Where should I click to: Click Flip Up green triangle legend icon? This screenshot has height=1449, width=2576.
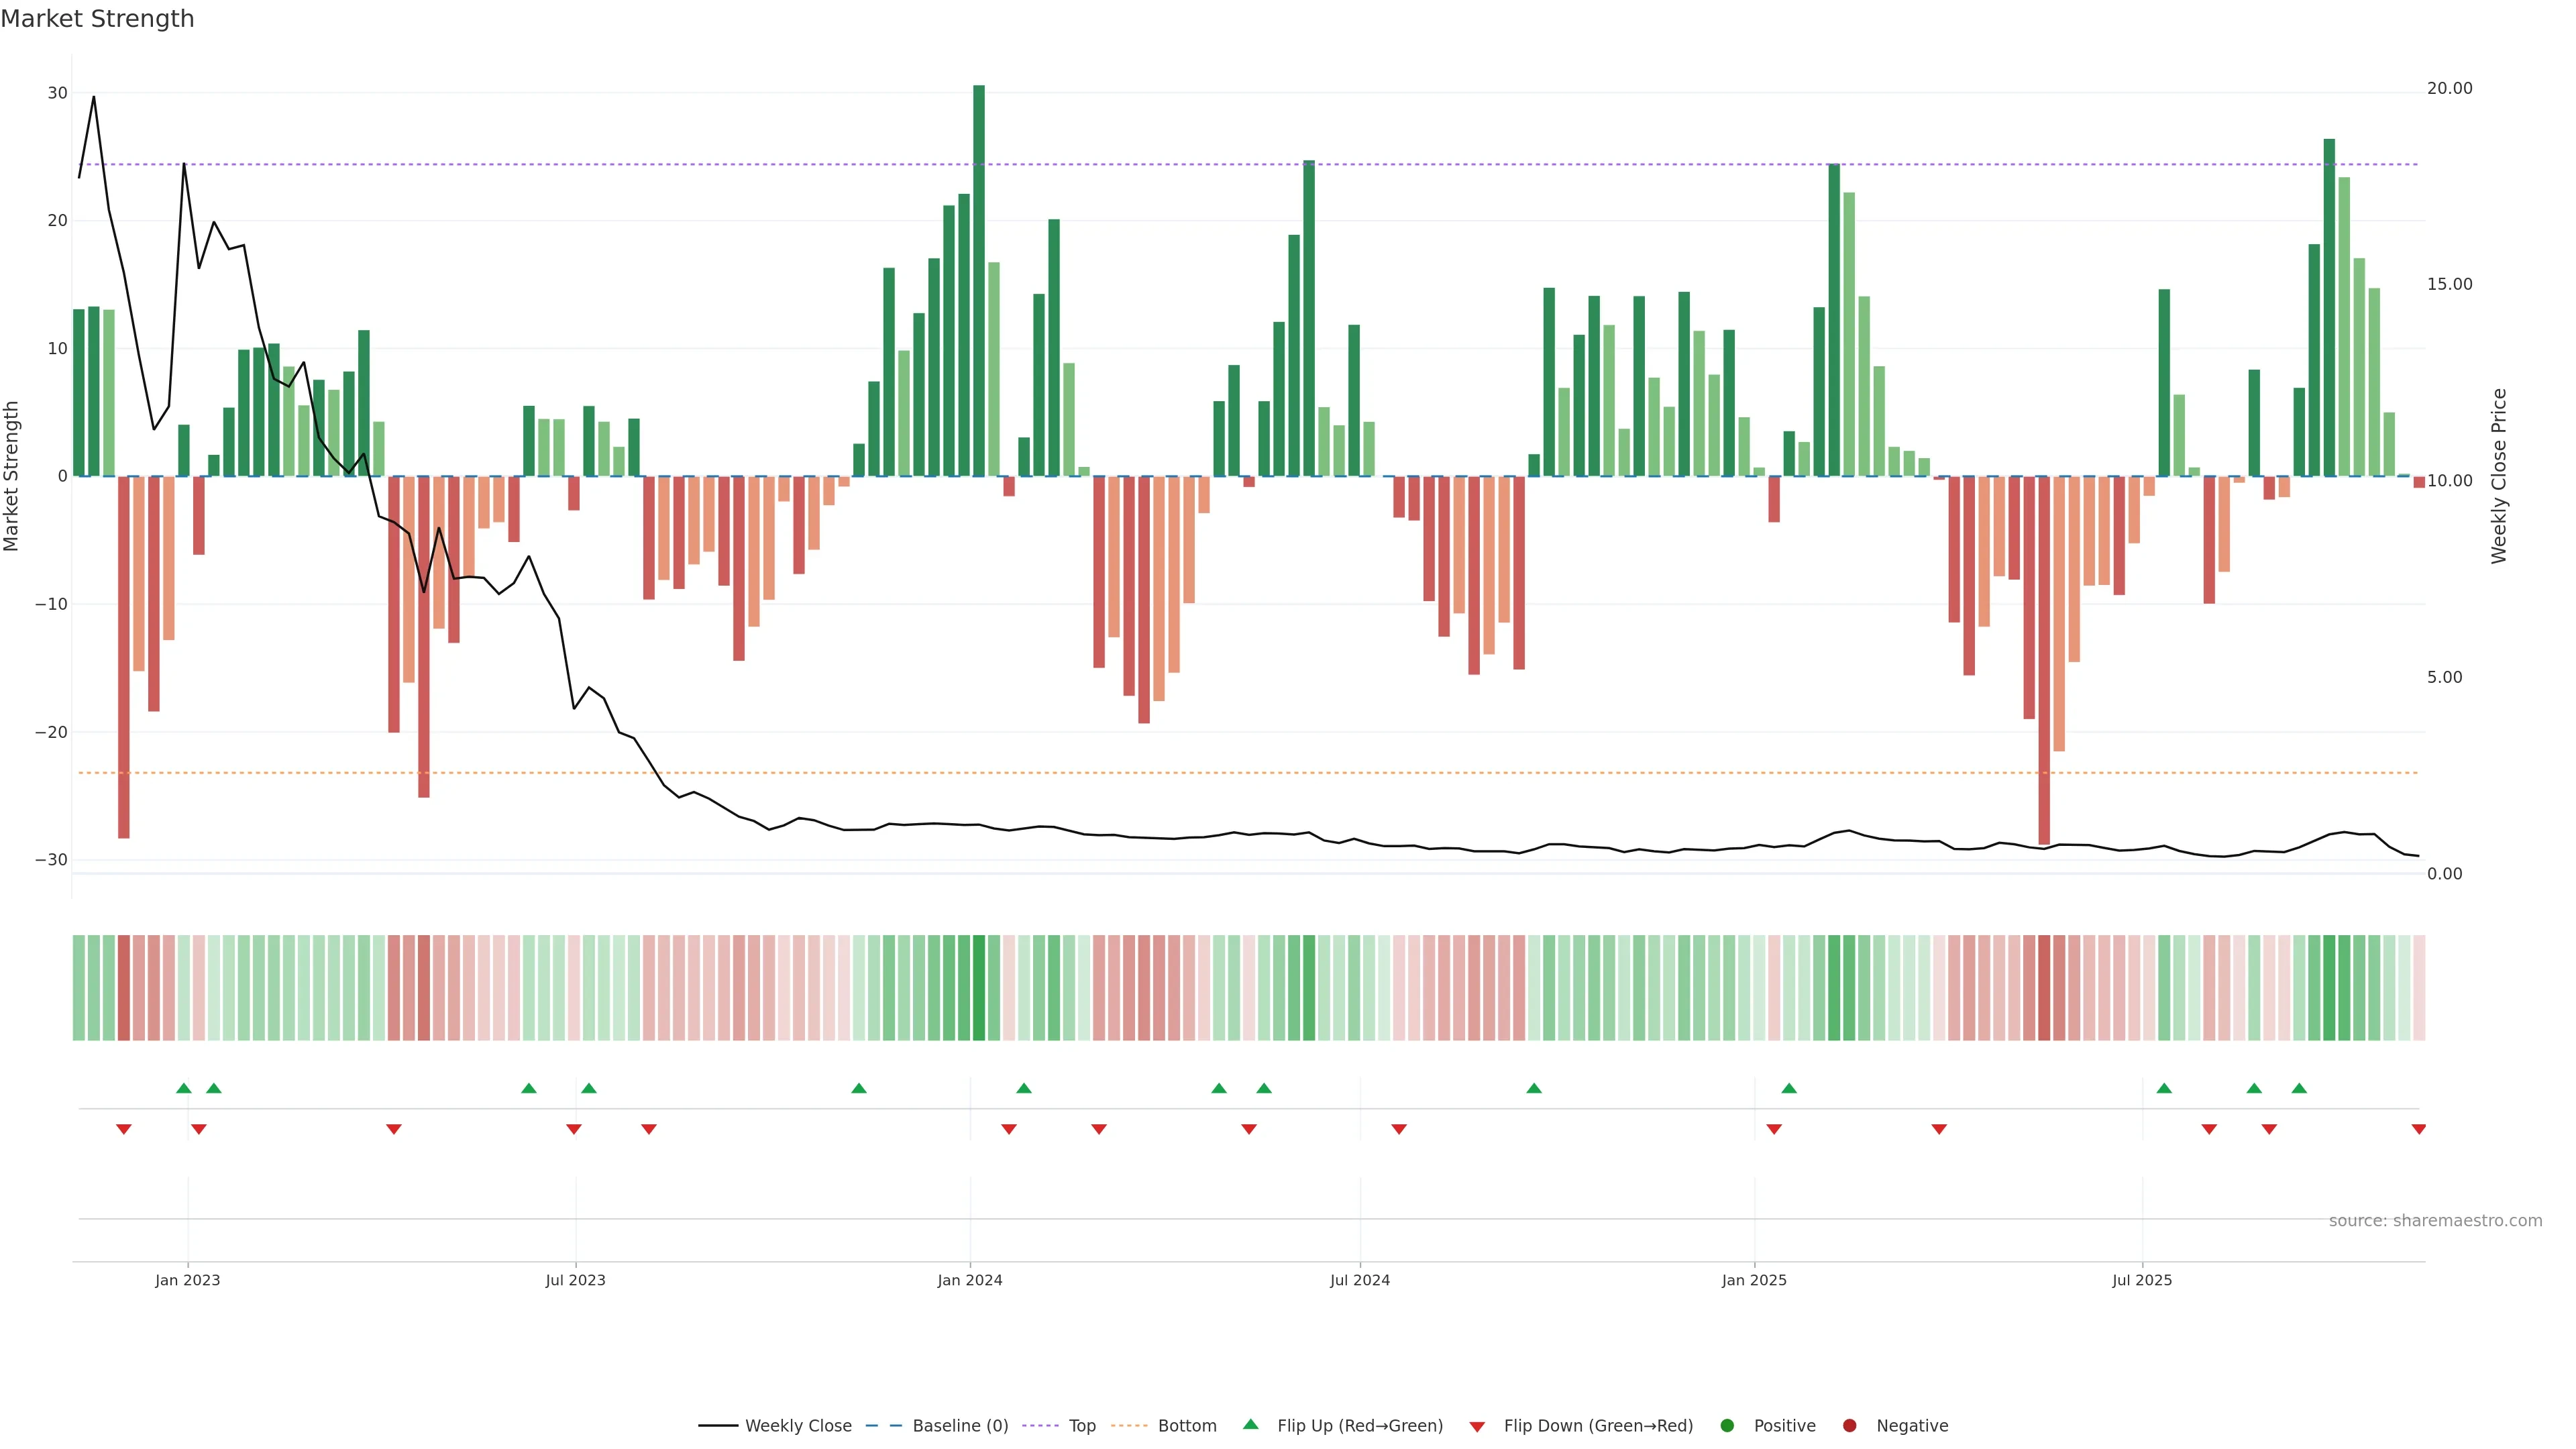(x=1250, y=1425)
